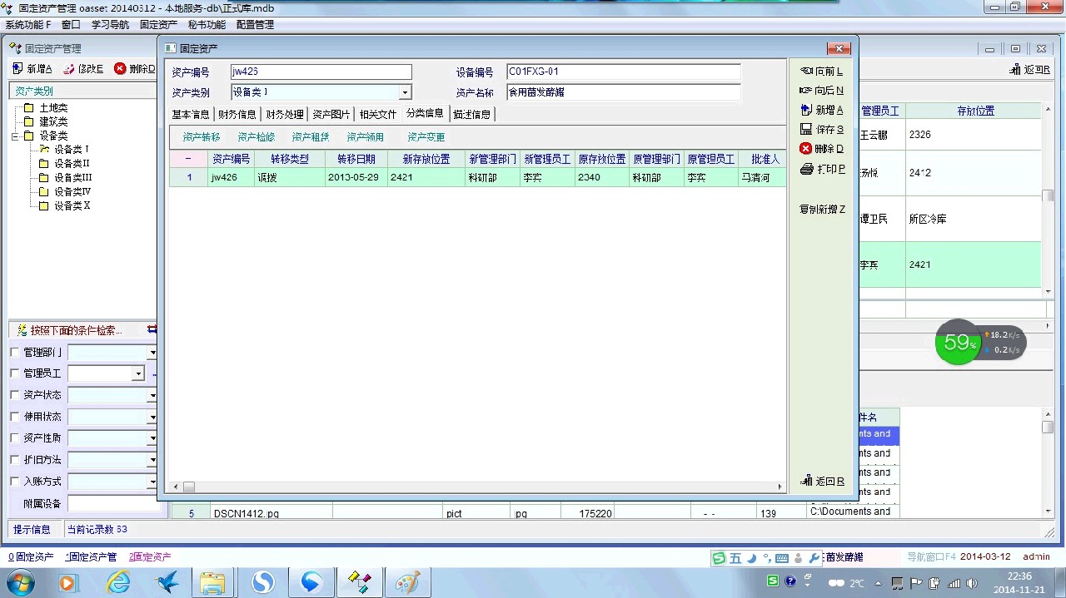The height and width of the screenshot is (598, 1066).
Task: Tick the 资产状态 filter checkbox
Action: [x=14, y=395]
